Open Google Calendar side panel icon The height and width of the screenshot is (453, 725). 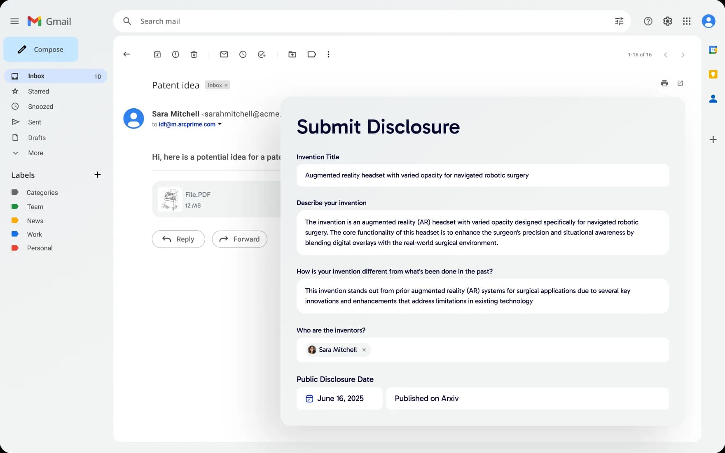point(713,50)
